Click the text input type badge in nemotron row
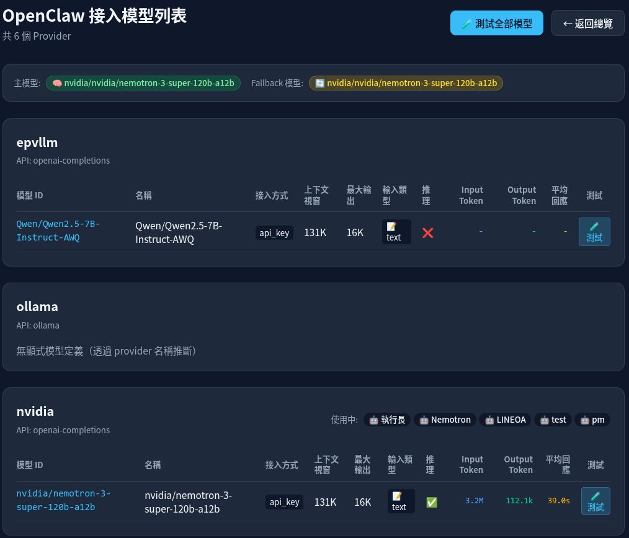 coord(401,501)
